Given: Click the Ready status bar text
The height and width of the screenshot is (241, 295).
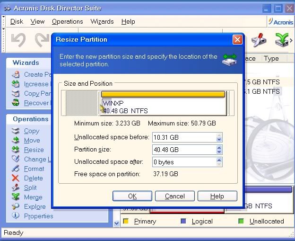Looking at the screenshot, I should 13,232.
